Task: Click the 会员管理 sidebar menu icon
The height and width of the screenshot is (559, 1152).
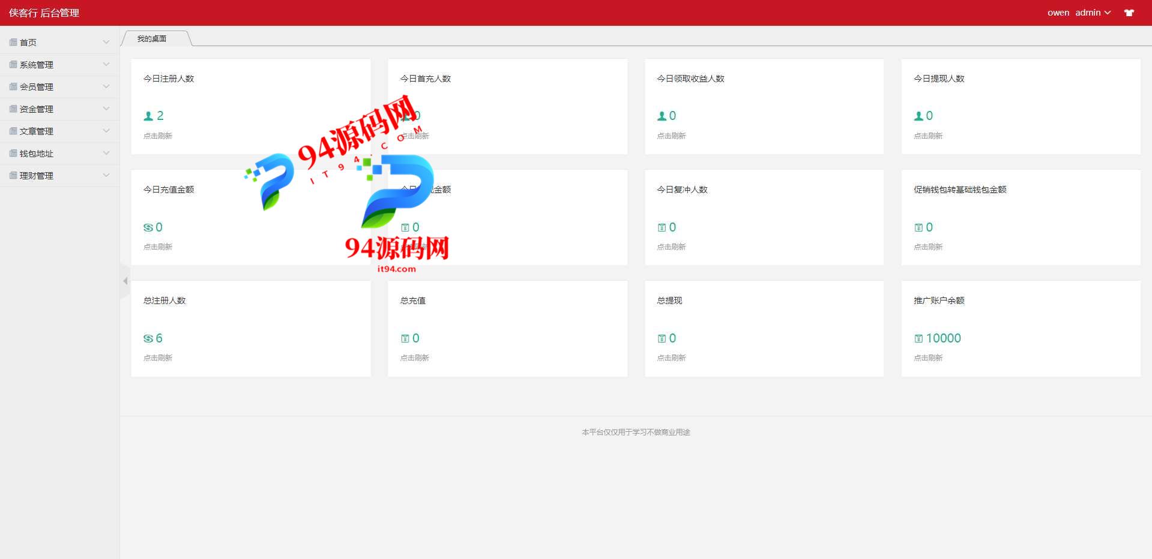Action: click(13, 86)
